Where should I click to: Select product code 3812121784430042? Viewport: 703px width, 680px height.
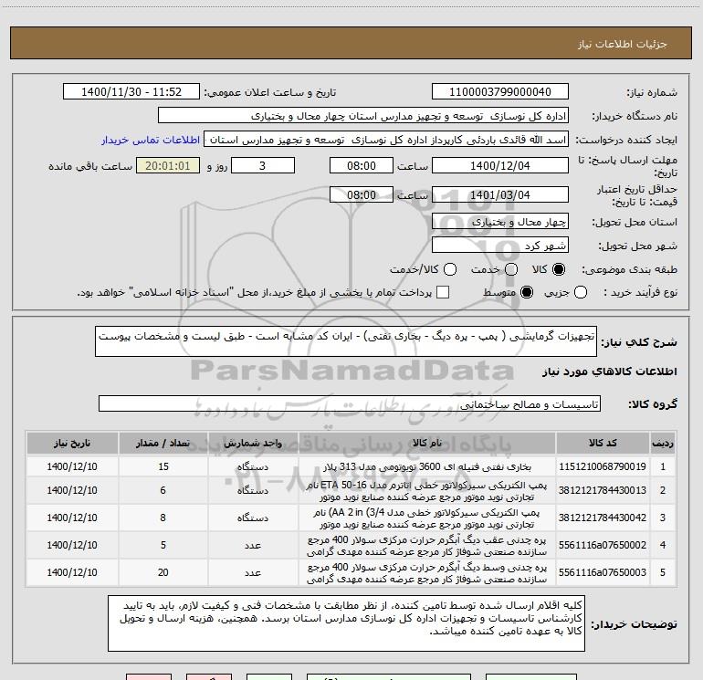(603, 518)
